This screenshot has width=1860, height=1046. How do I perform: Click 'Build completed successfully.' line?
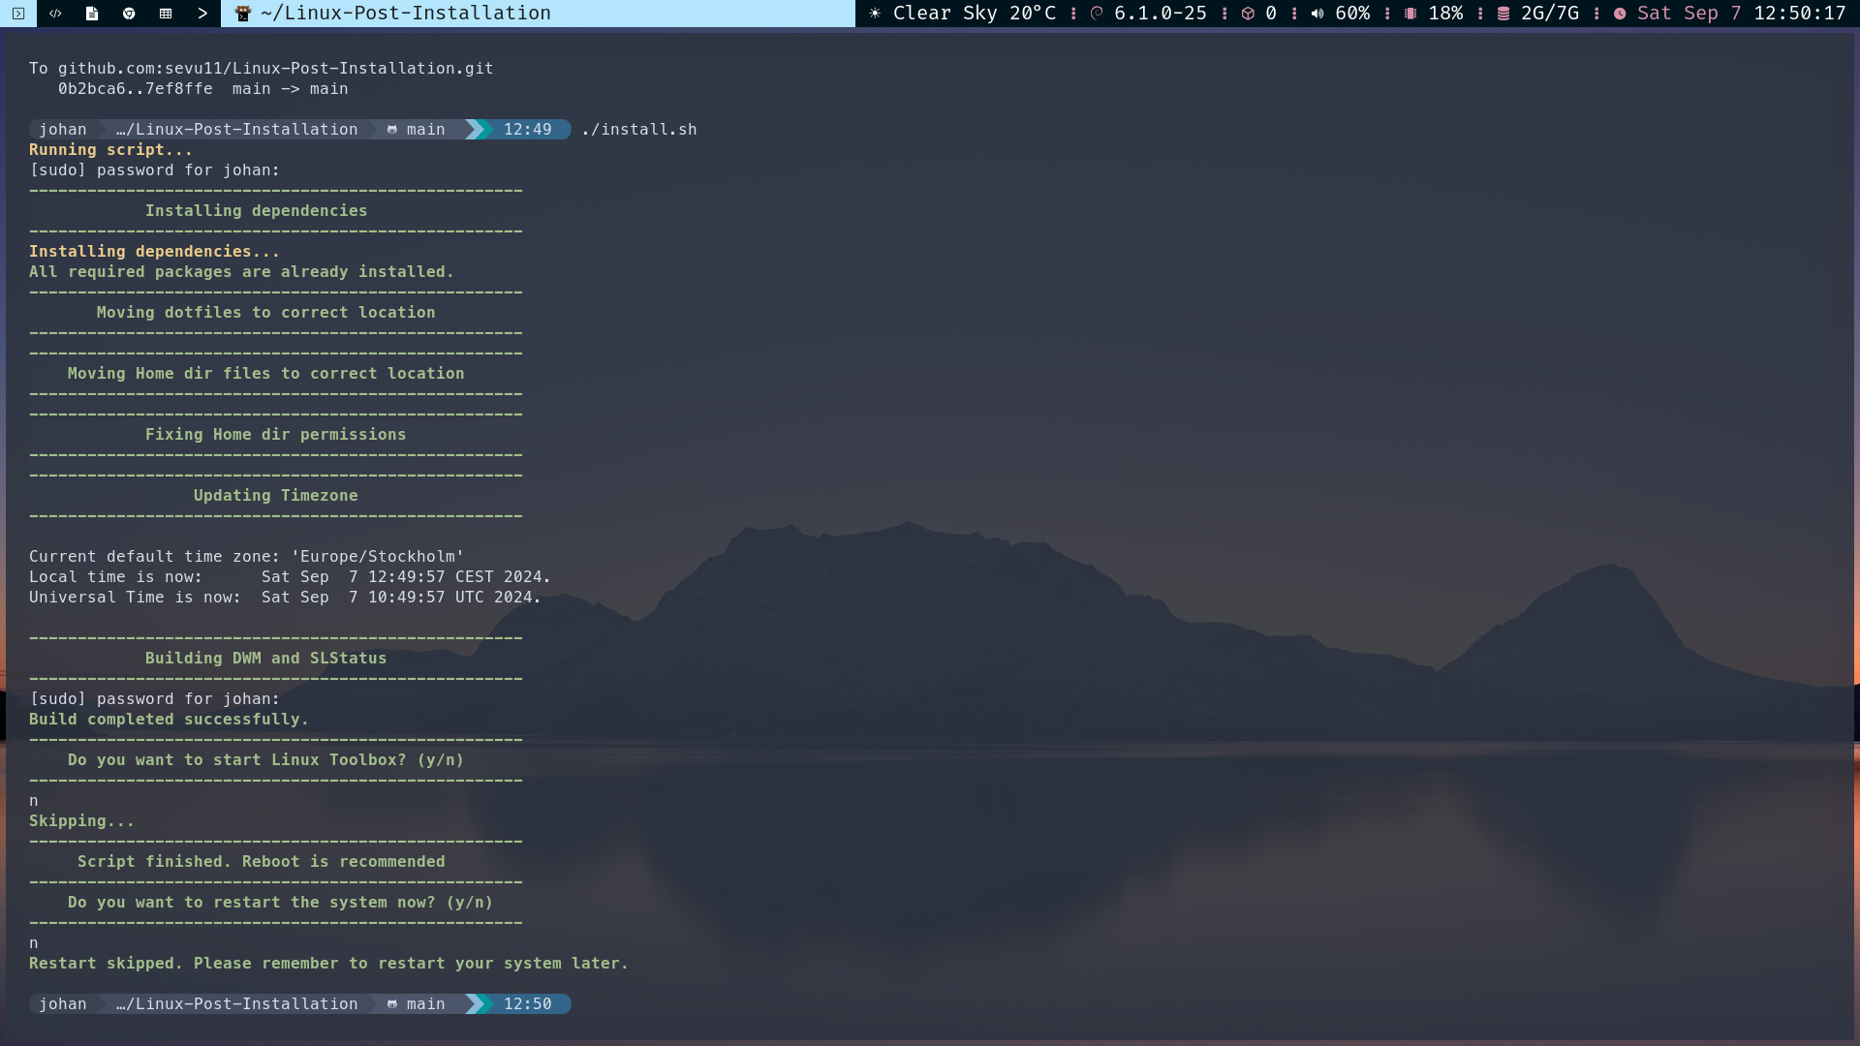coord(169,720)
